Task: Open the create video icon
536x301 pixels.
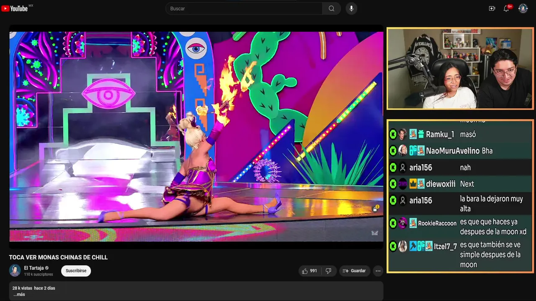Action: click(492, 8)
